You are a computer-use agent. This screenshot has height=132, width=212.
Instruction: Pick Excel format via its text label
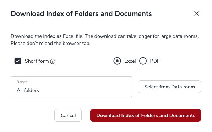click(130, 61)
